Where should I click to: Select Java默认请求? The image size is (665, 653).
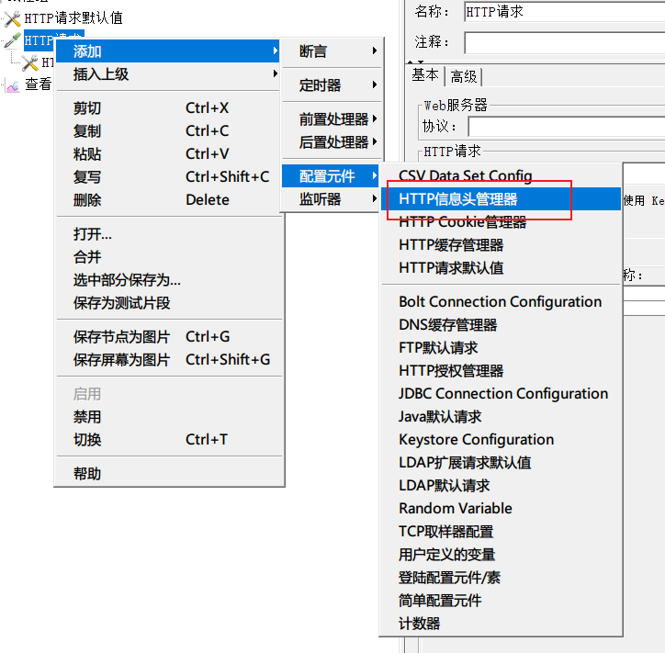[501, 416]
